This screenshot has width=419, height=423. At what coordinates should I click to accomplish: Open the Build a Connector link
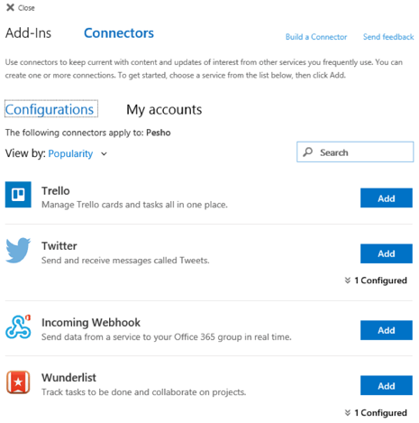316,37
